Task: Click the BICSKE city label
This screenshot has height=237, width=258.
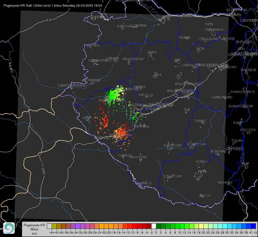Action: coord(229,39)
